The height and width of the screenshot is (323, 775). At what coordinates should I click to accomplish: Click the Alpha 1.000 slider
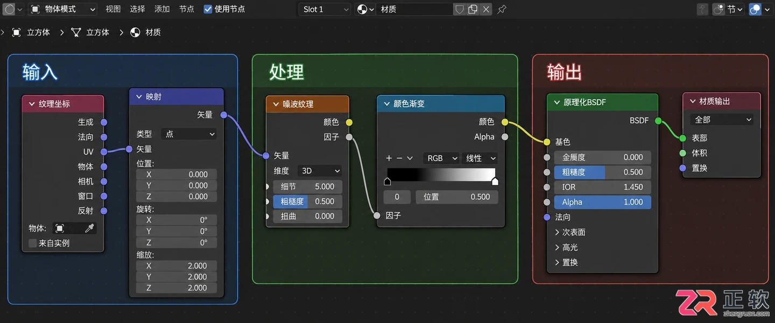(x=603, y=202)
